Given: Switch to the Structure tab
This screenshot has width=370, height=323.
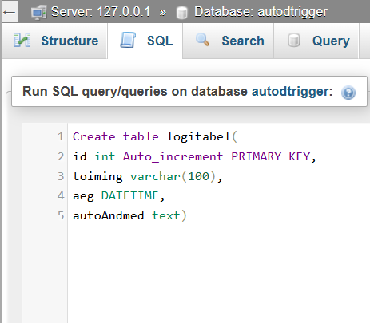Looking at the screenshot, I should coord(55,41).
